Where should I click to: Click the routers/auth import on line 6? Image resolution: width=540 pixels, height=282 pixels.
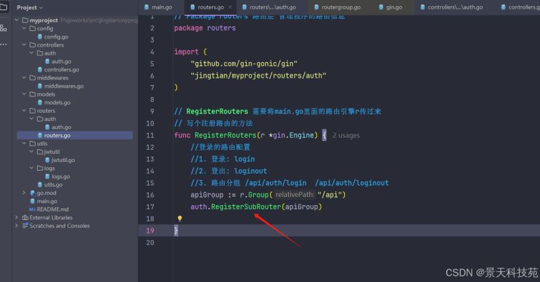pos(259,76)
